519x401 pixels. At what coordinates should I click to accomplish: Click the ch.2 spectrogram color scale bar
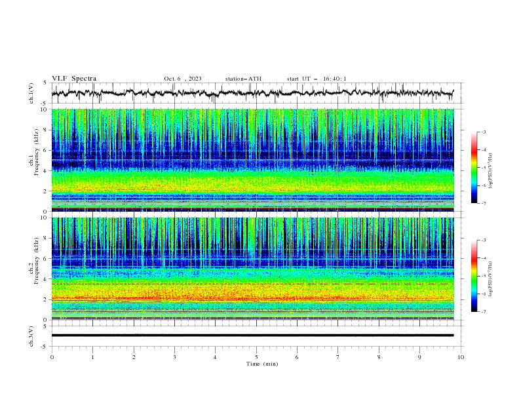pos(474,276)
